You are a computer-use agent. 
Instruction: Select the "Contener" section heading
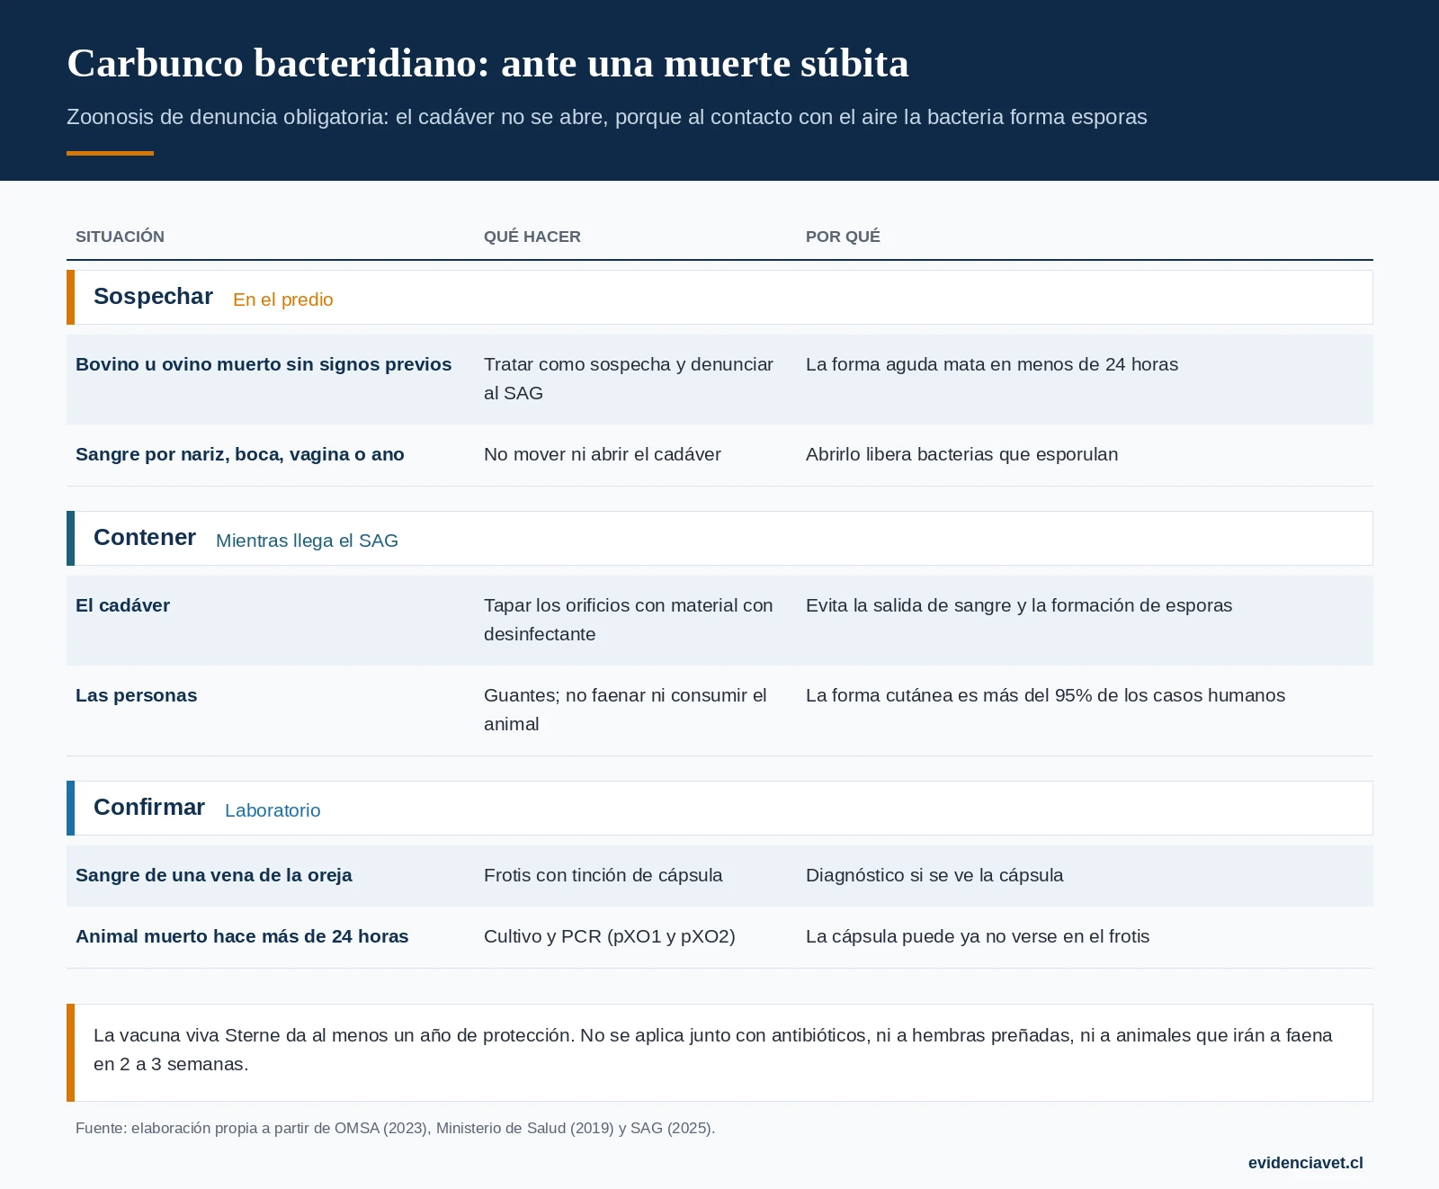(145, 538)
